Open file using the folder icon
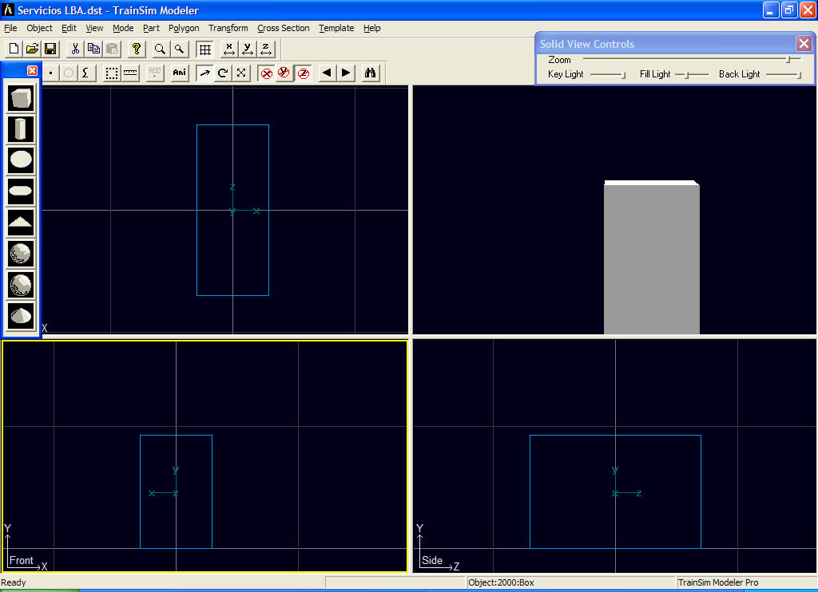Image resolution: width=818 pixels, height=592 pixels. click(x=33, y=49)
